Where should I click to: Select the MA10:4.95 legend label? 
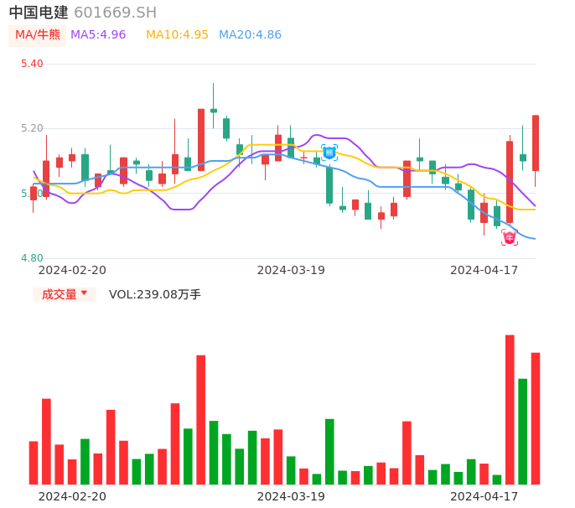[x=177, y=35]
